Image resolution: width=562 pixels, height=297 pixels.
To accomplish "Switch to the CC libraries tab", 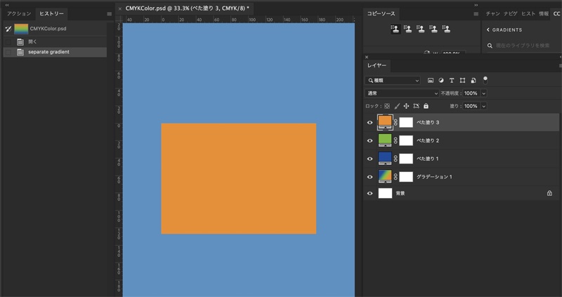I will coord(556,13).
